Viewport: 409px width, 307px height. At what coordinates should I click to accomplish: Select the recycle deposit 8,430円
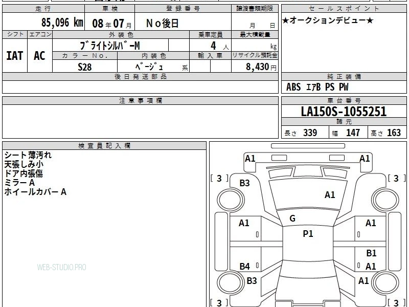(261, 67)
